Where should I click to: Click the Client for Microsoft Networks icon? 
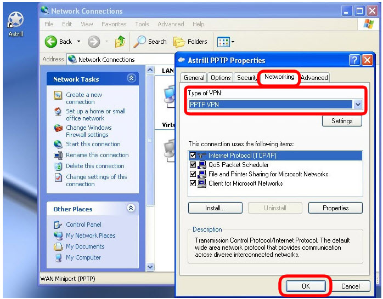click(x=202, y=183)
